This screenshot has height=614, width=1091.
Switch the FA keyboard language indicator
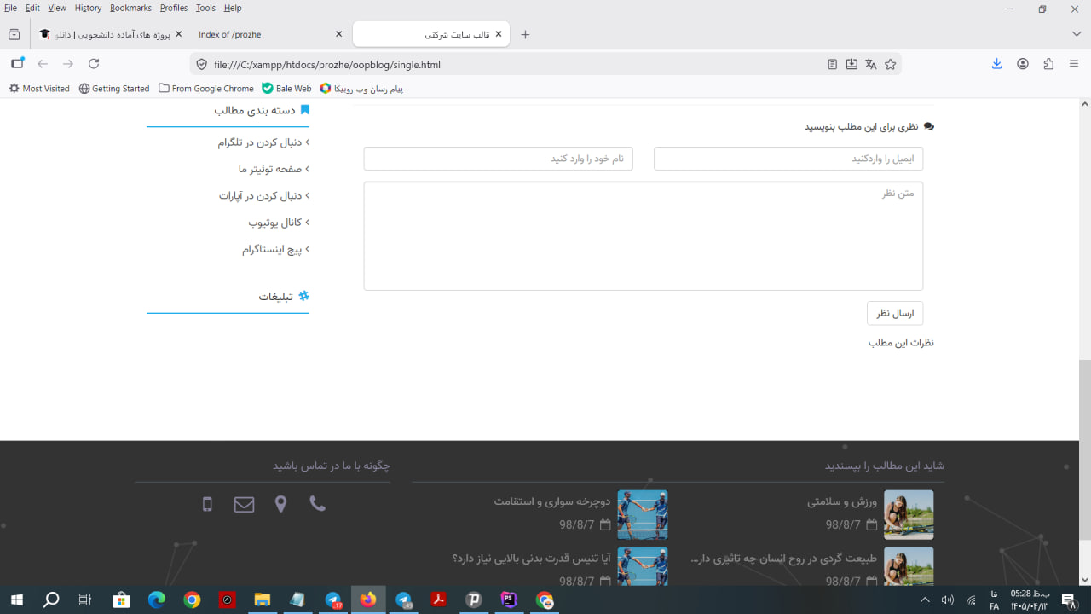[995, 600]
